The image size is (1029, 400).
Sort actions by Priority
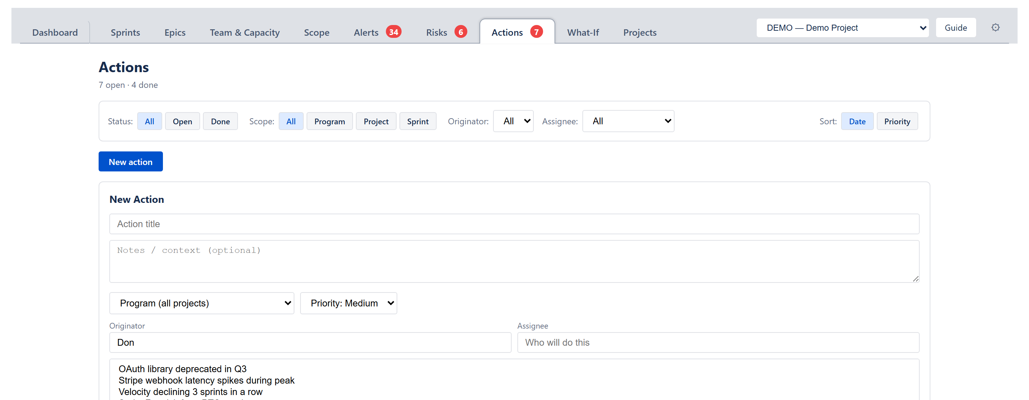pyautogui.click(x=897, y=121)
